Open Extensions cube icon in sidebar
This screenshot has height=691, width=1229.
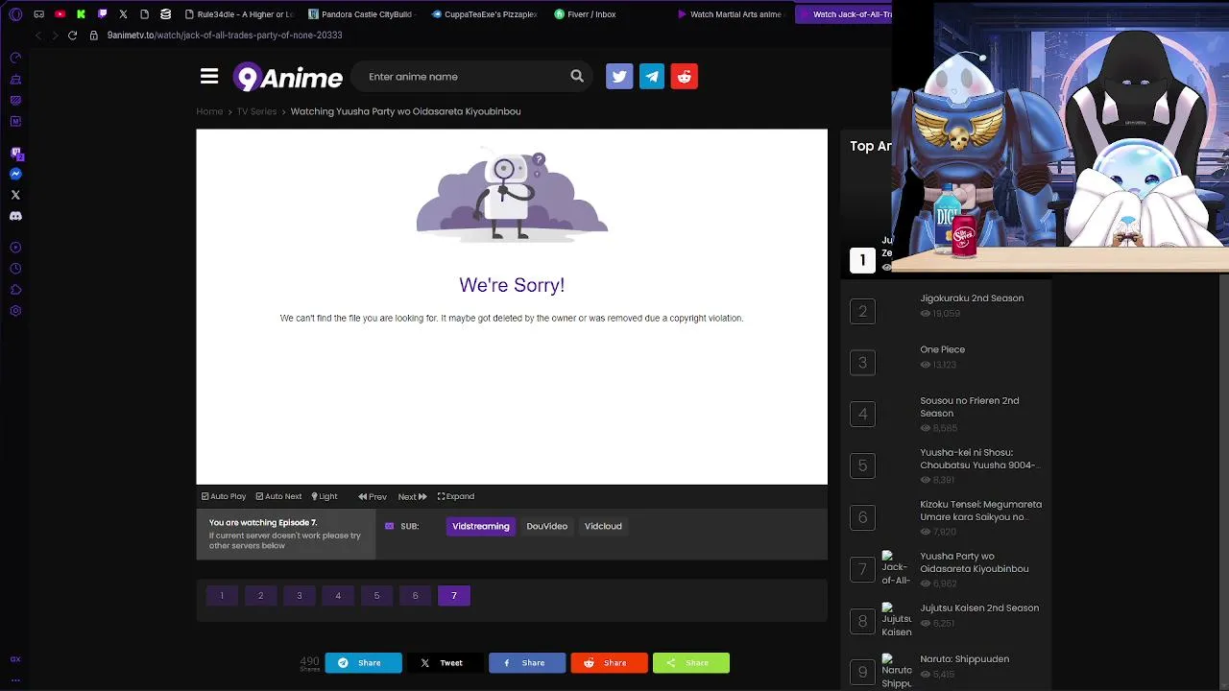[x=15, y=290]
